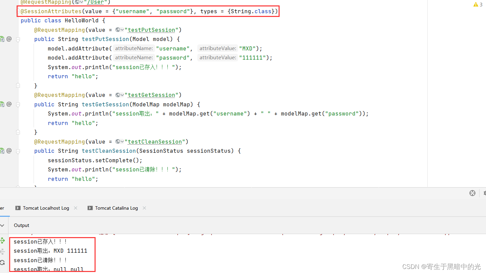Open the URL globe dropdown before "testGetSession" mapping
The height and width of the screenshot is (273, 486).
(x=120, y=95)
